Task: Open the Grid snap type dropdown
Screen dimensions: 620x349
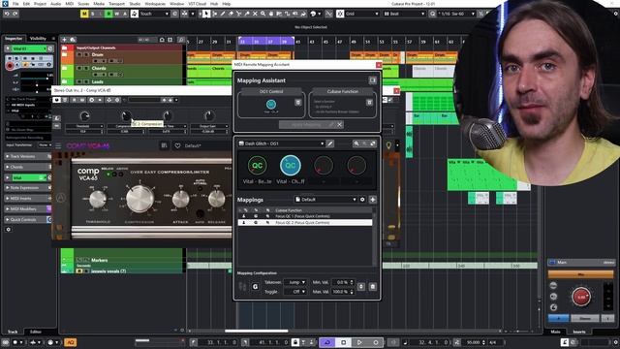Action: coord(361,14)
